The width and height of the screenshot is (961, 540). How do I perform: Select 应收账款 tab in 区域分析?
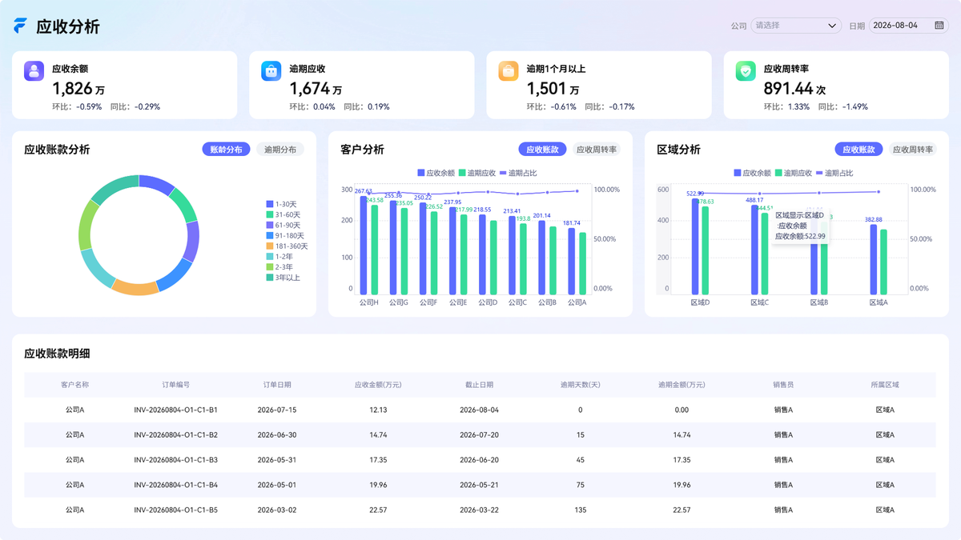tap(858, 150)
